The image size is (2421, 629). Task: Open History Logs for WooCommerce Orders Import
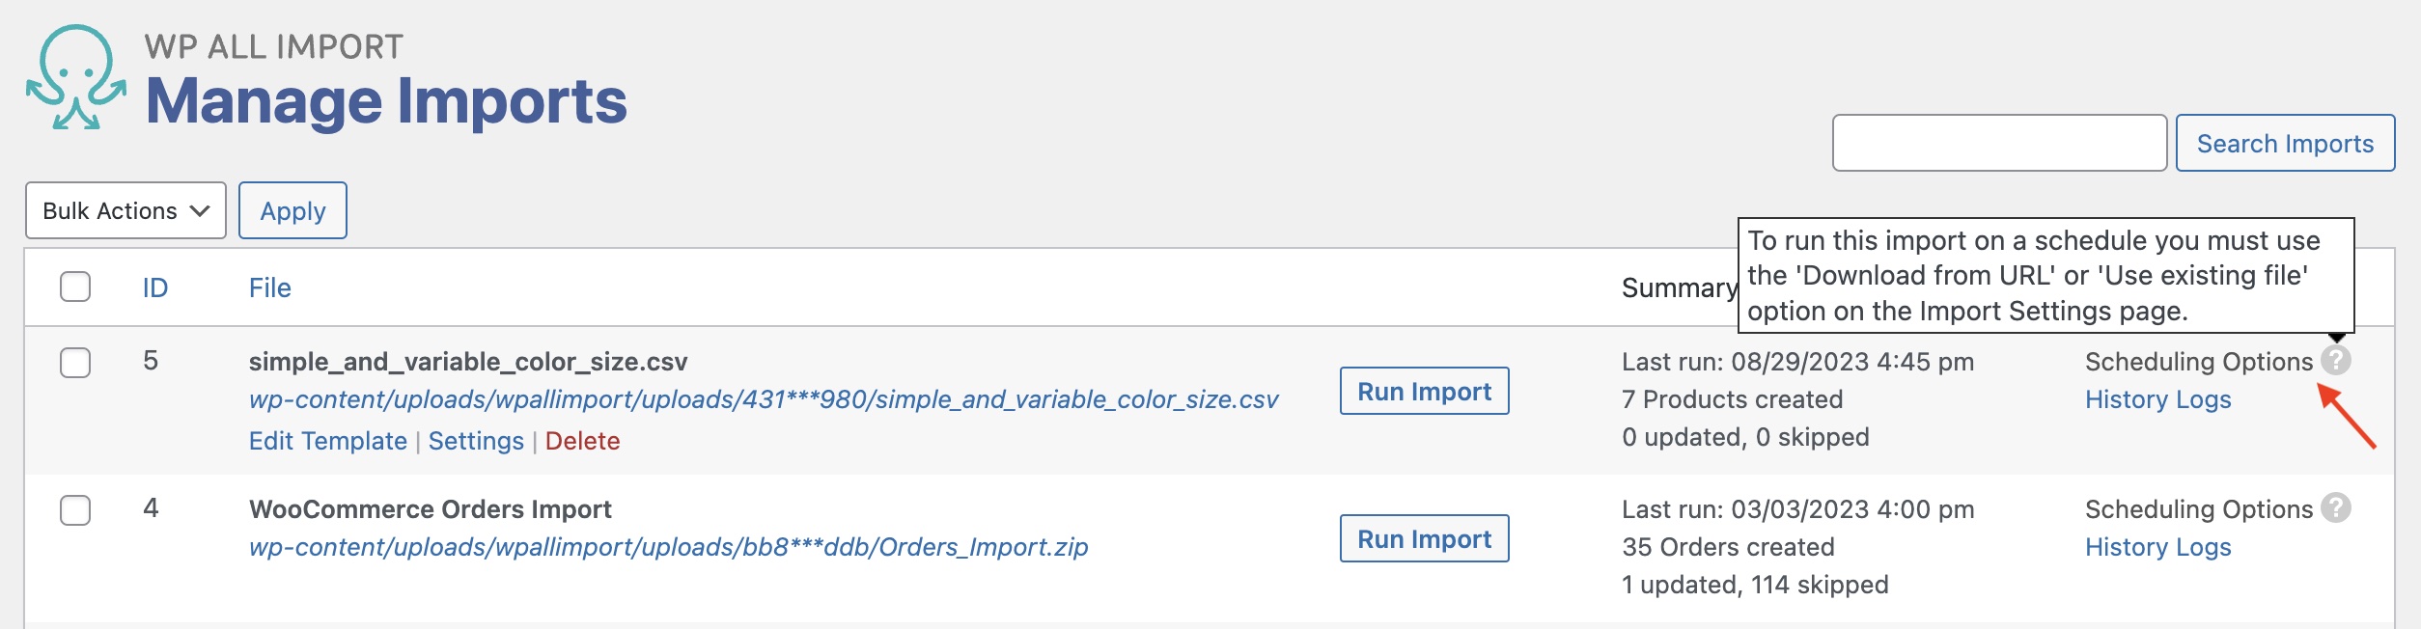pos(2157,547)
